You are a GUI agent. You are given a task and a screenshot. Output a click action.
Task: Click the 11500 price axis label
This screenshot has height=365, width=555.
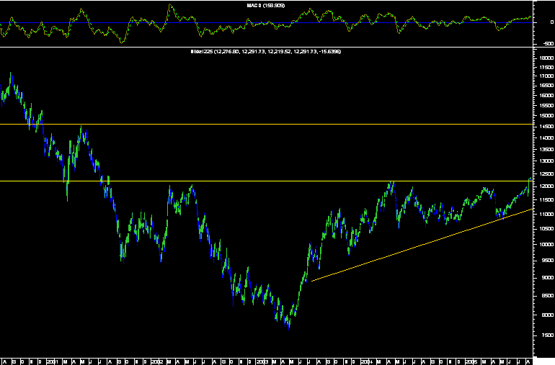547,200
